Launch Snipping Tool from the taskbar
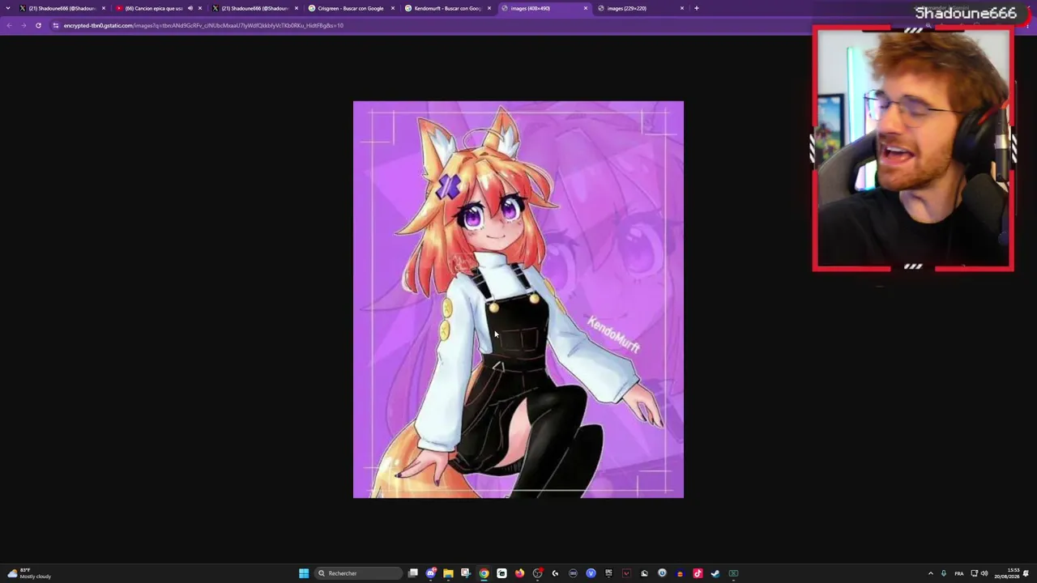This screenshot has height=583, width=1037. [466, 573]
